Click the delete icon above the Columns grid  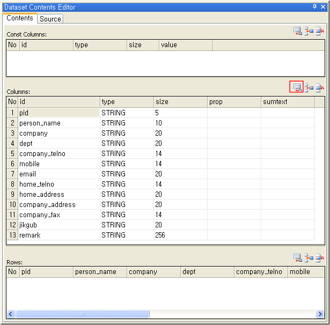(x=320, y=88)
